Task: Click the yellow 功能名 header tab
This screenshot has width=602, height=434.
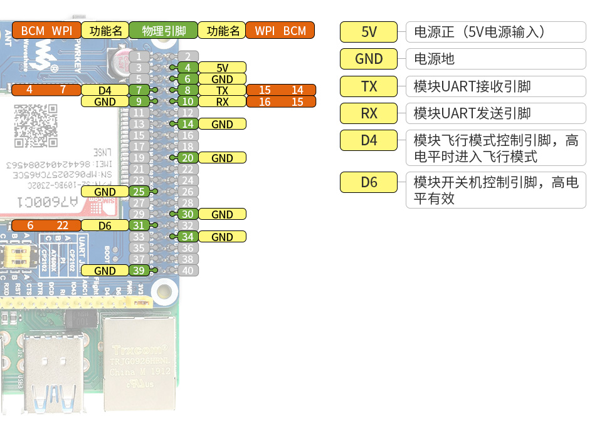Action: pyautogui.click(x=105, y=29)
